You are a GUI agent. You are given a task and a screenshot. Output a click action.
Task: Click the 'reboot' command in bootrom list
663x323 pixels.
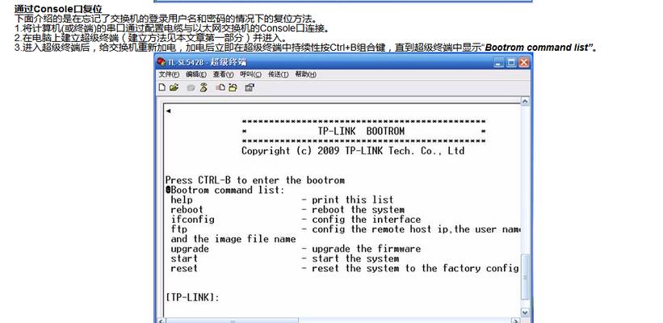pos(187,210)
